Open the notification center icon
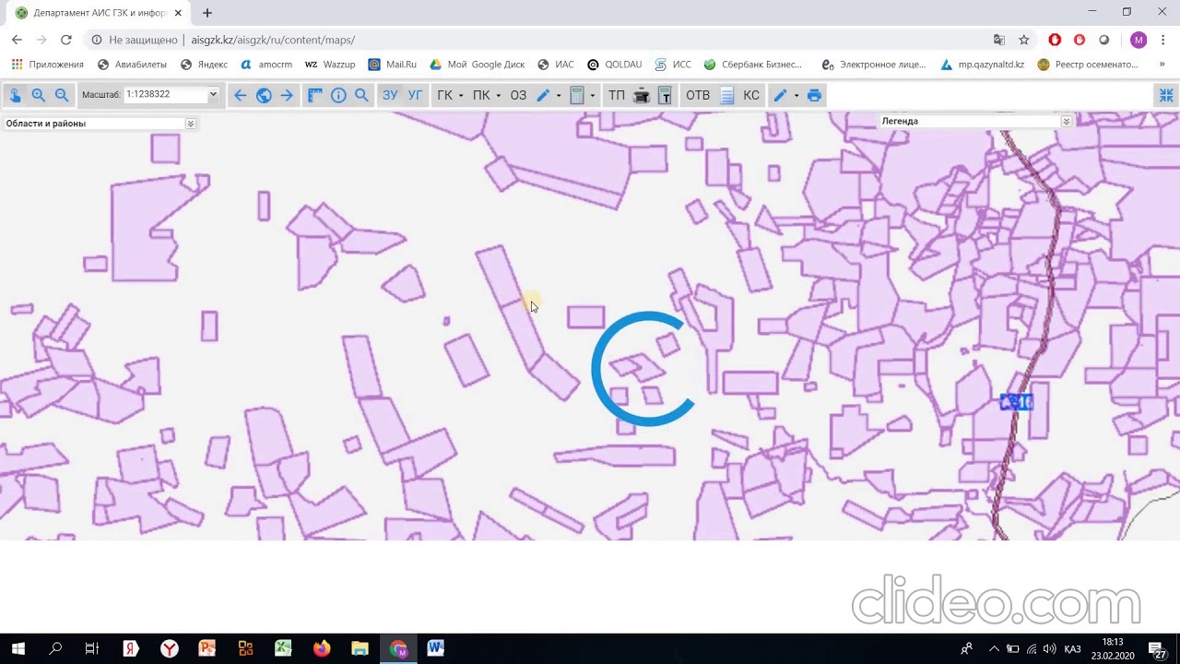Viewport: 1180px width, 664px height. click(1157, 649)
